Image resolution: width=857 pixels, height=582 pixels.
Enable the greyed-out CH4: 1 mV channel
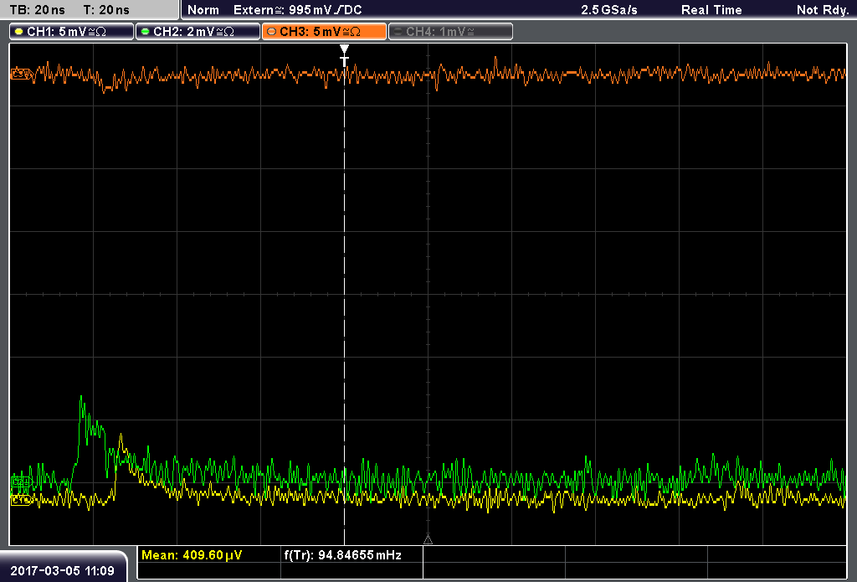[450, 32]
